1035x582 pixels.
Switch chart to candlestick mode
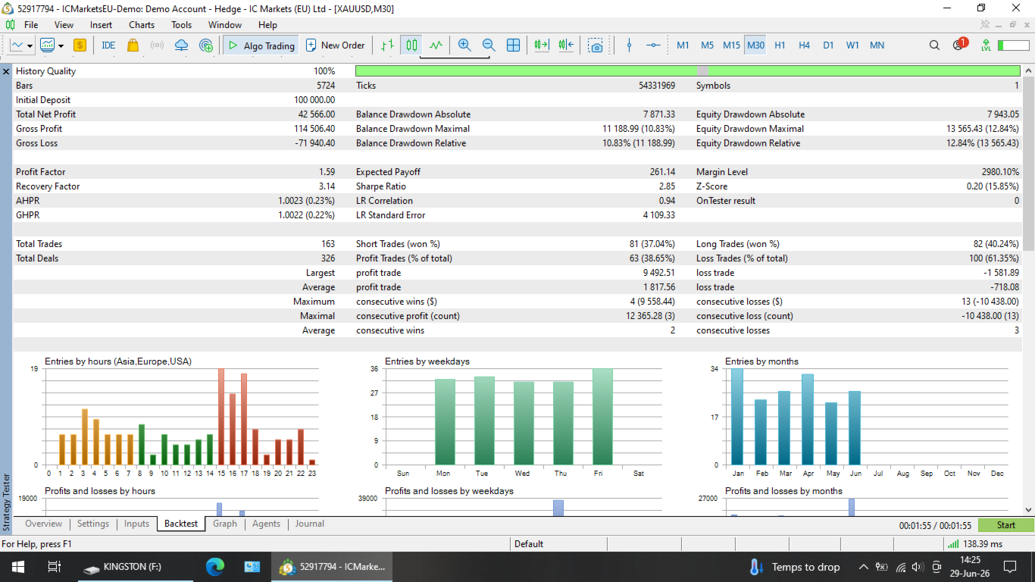[411, 45]
